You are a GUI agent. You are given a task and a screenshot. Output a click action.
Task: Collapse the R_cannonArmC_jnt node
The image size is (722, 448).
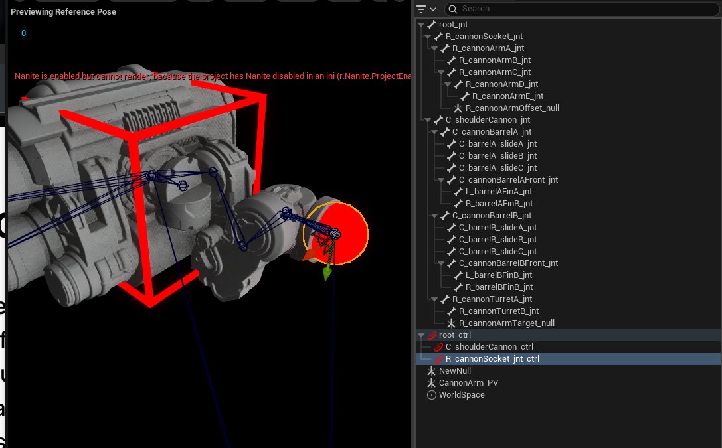(441, 72)
